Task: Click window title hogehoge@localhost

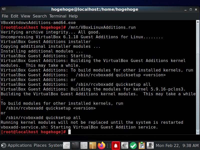Action: pyautogui.click(x=95, y=9)
